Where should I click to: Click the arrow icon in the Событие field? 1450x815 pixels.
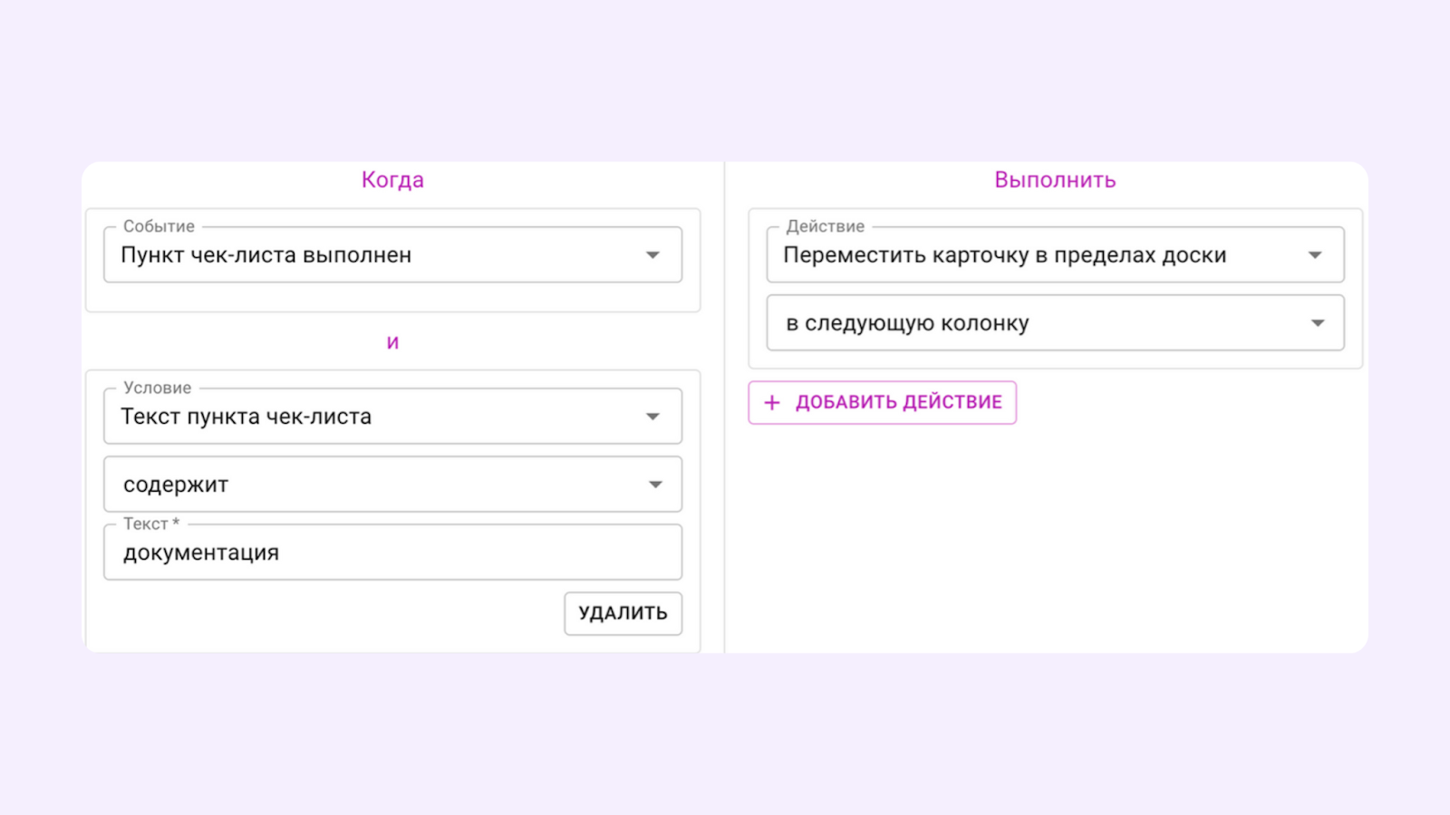point(653,254)
